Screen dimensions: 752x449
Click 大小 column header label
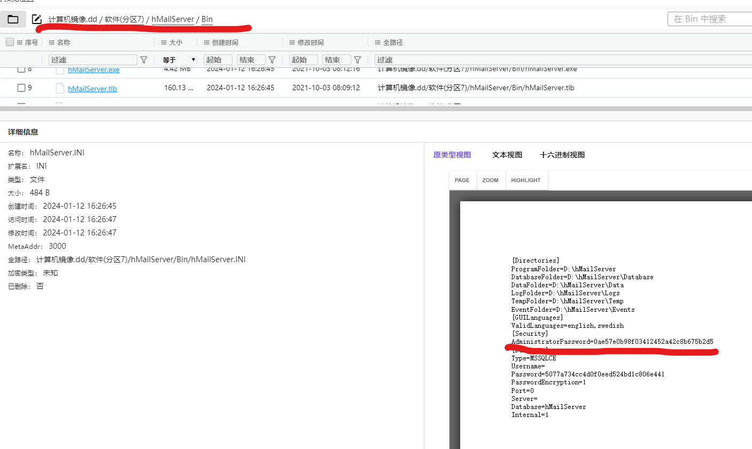tap(176, 43)
